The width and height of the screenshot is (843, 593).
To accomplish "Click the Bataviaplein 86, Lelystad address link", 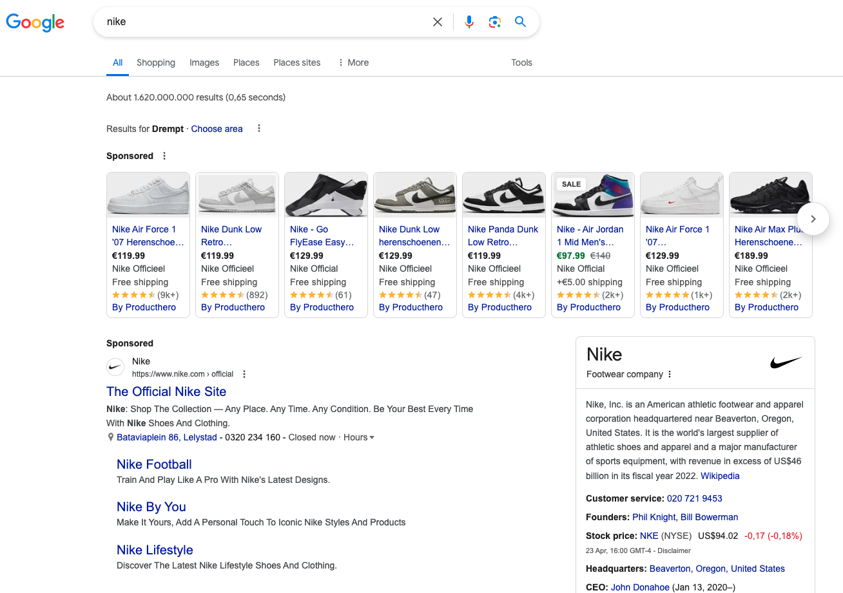I will point(167,437).
